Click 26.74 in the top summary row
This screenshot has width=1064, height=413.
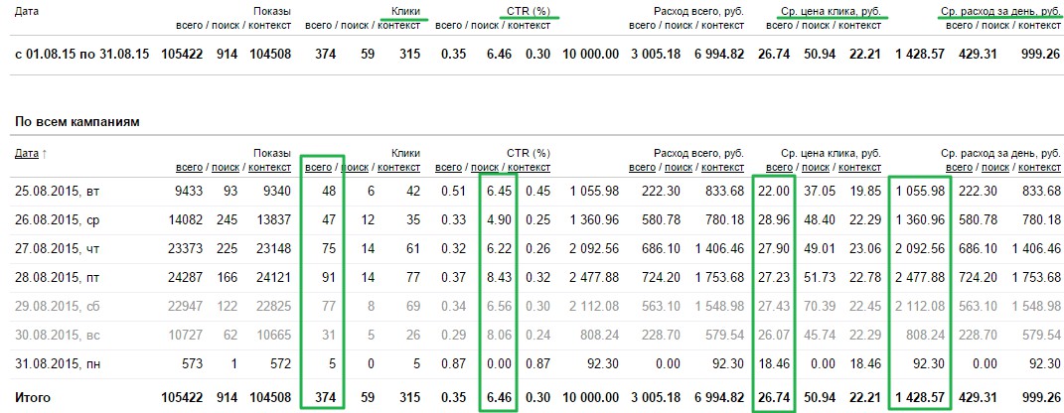click(776, 54)
